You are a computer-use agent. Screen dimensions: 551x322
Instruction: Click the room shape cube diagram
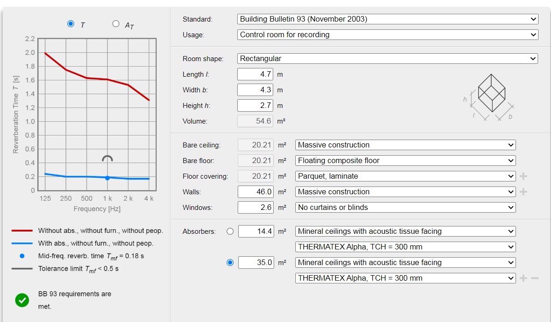(492, 93)
